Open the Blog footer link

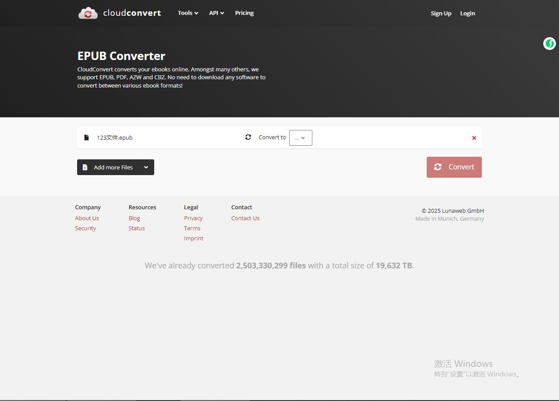(x=134, y=218)
